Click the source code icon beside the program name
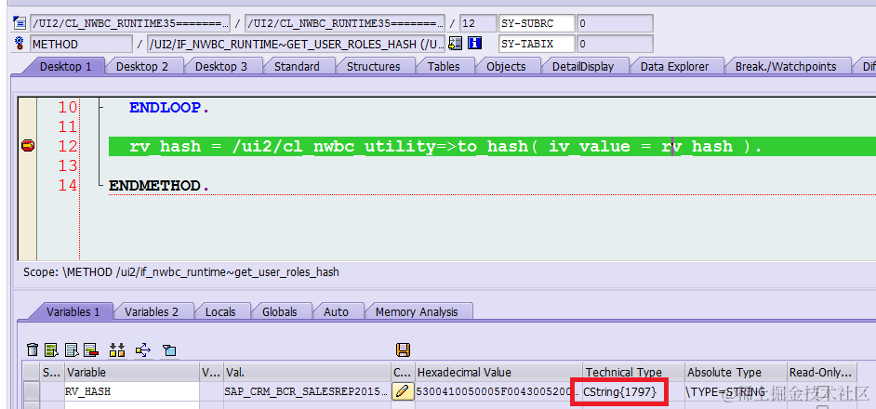The image size is (876, 409). click(20, 23)
